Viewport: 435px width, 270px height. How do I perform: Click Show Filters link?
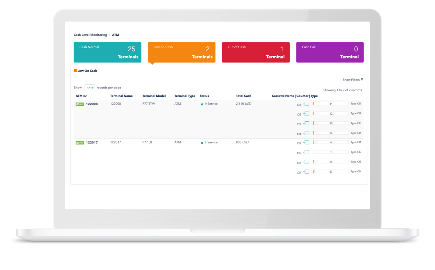(351, 80)
